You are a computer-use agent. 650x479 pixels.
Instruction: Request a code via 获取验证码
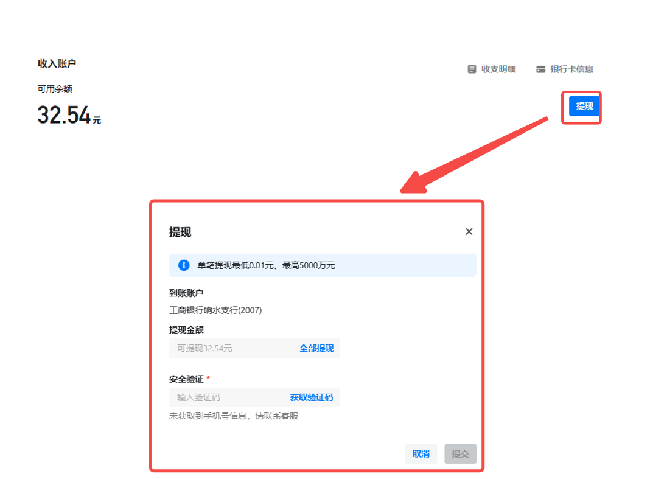coord(311,398)
